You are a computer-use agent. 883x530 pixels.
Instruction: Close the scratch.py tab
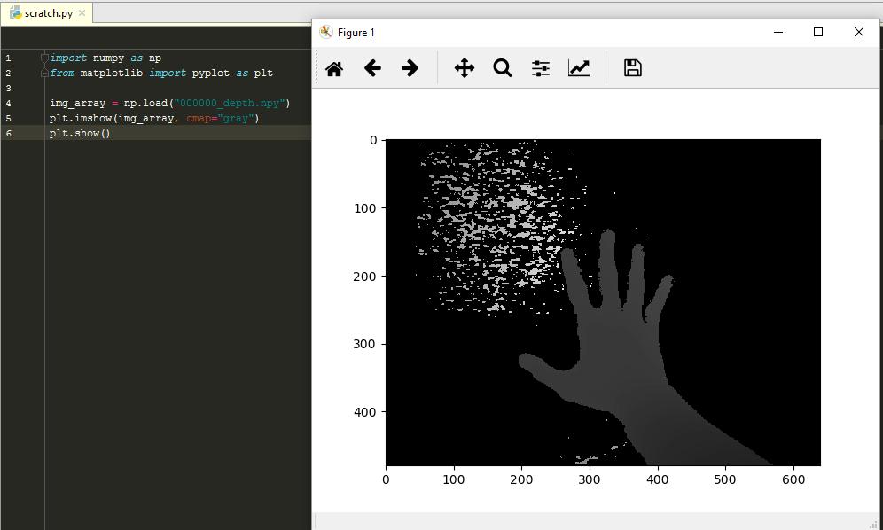82,13
